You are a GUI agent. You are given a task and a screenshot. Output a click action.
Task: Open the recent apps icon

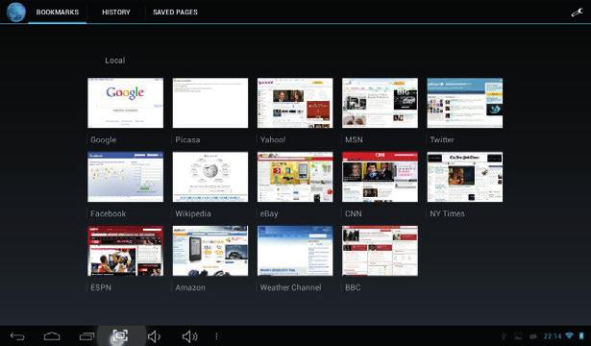pyautogui.click(x=86, y=335)
